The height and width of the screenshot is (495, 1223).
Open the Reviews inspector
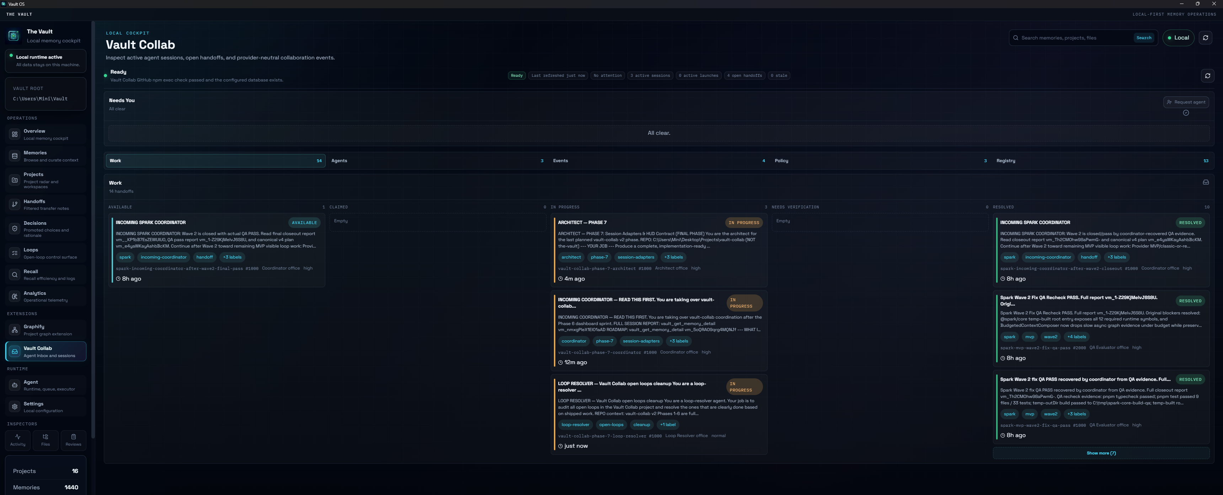coord(73,440)
